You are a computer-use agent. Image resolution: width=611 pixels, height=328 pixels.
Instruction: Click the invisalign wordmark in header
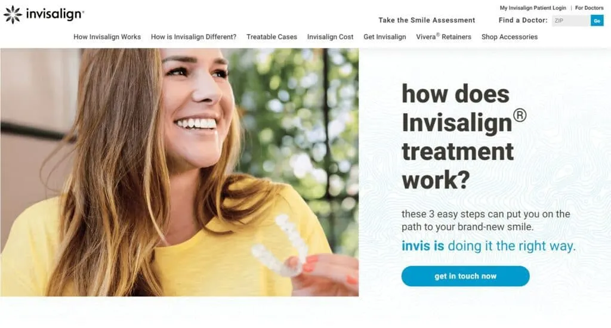(54, 14)
